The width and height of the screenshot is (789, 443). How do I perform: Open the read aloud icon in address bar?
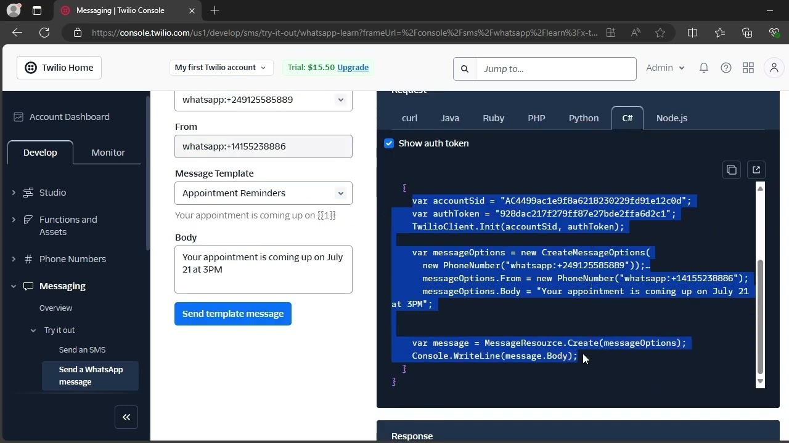click(636, 33)
